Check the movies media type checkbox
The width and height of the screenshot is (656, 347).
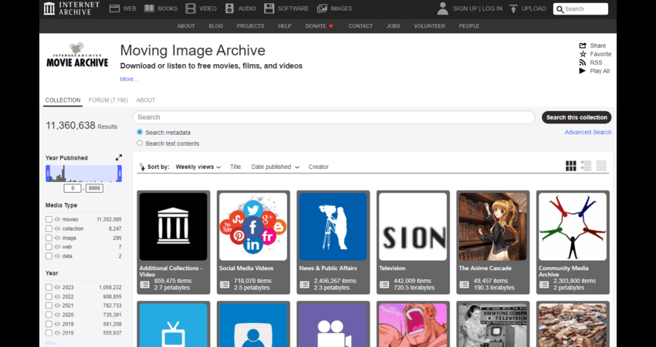click(49, 220)
